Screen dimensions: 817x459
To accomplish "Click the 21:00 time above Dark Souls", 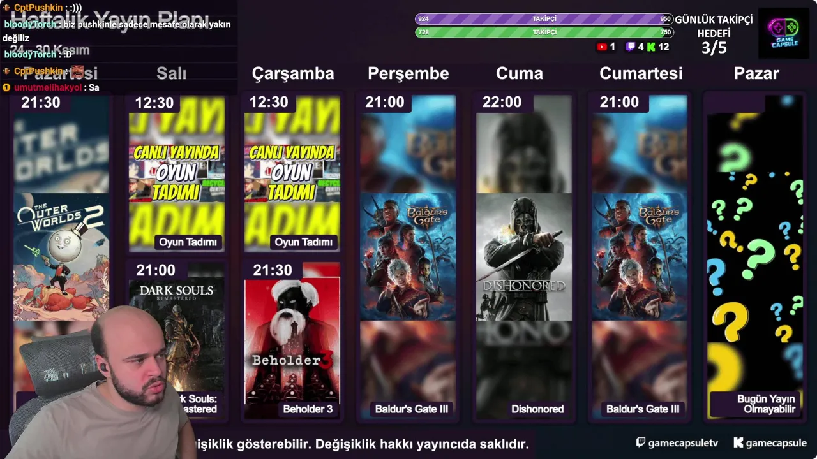I will coord(156,270).
